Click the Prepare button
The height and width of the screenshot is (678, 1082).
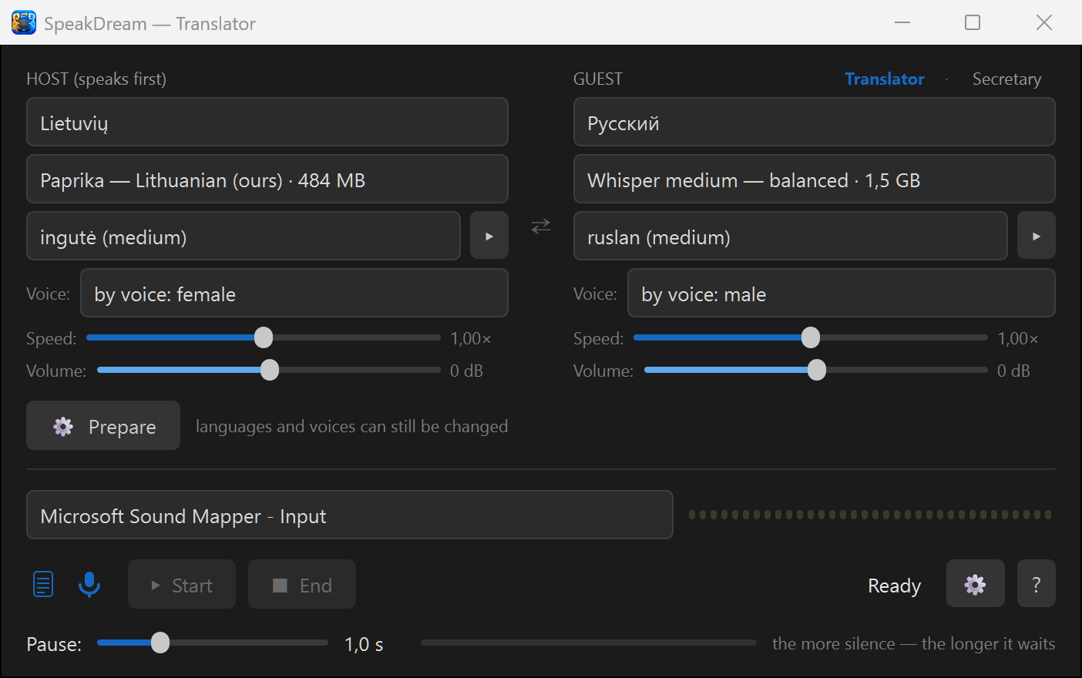(x=103, y=425)
